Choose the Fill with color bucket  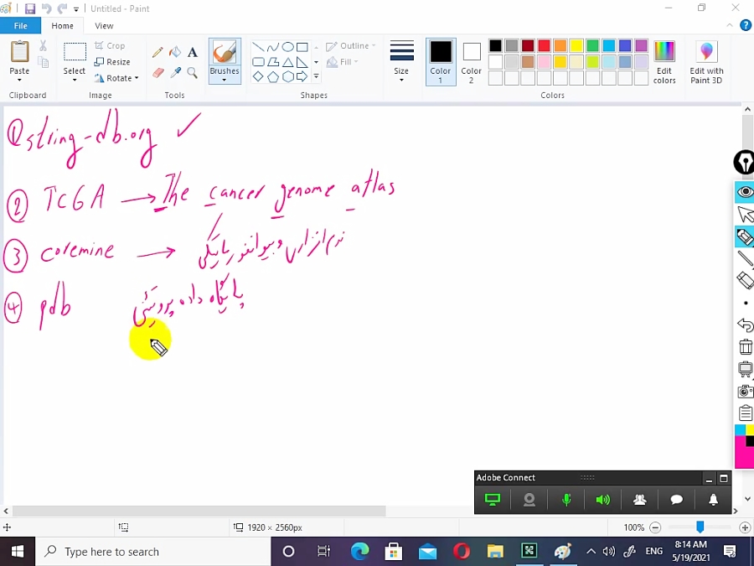click(x=175, y=52)
